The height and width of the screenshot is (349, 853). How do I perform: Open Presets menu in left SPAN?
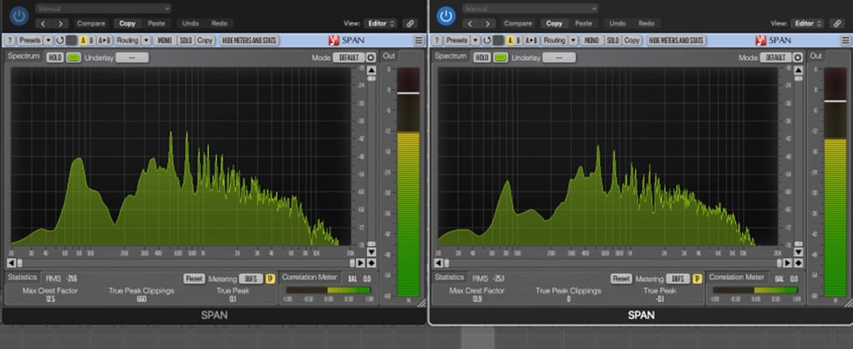[30, 41]
